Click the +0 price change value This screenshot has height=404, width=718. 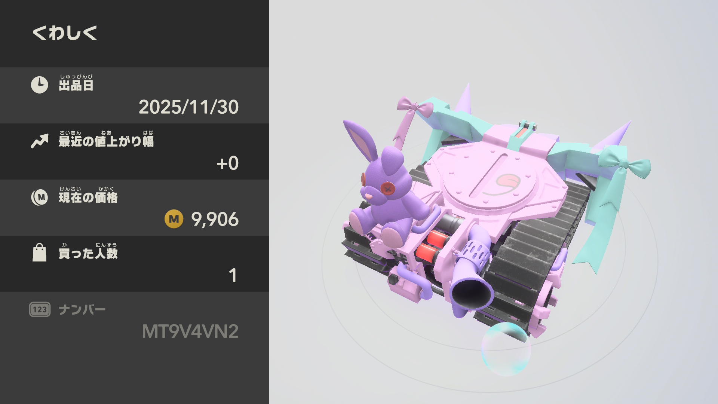[x=227, y=163]
